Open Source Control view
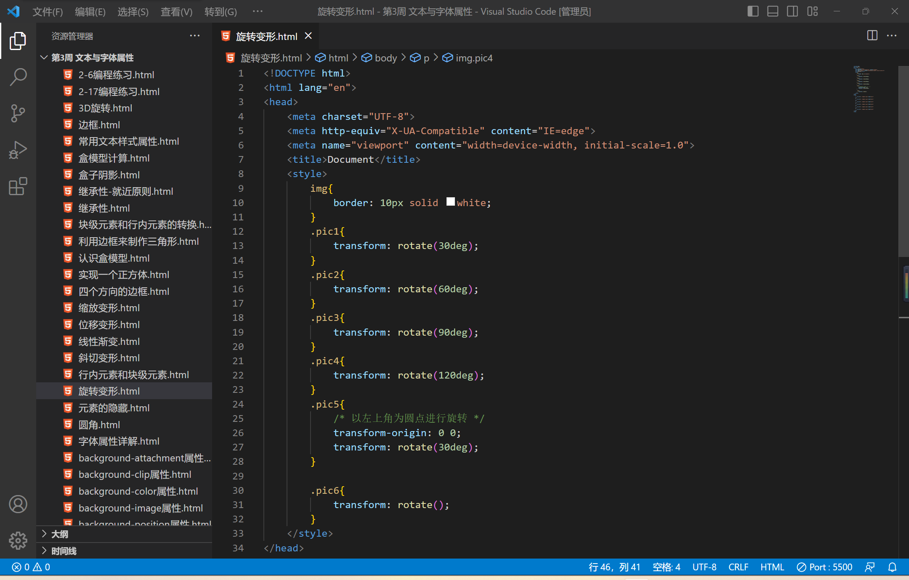This screenshot has height=580, width=909. tap(18, 113)
